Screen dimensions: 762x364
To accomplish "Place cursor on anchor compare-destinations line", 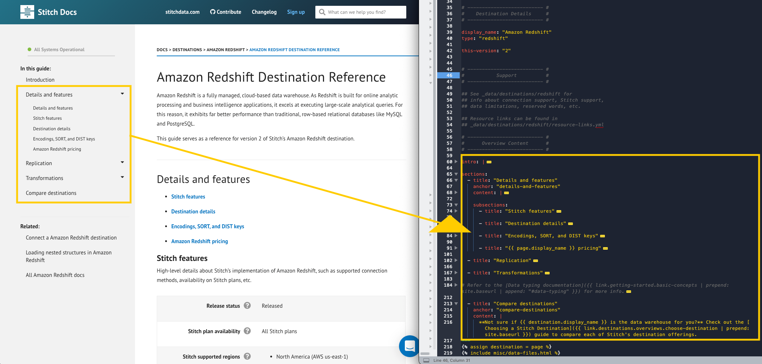I will [x=516, y=310].
